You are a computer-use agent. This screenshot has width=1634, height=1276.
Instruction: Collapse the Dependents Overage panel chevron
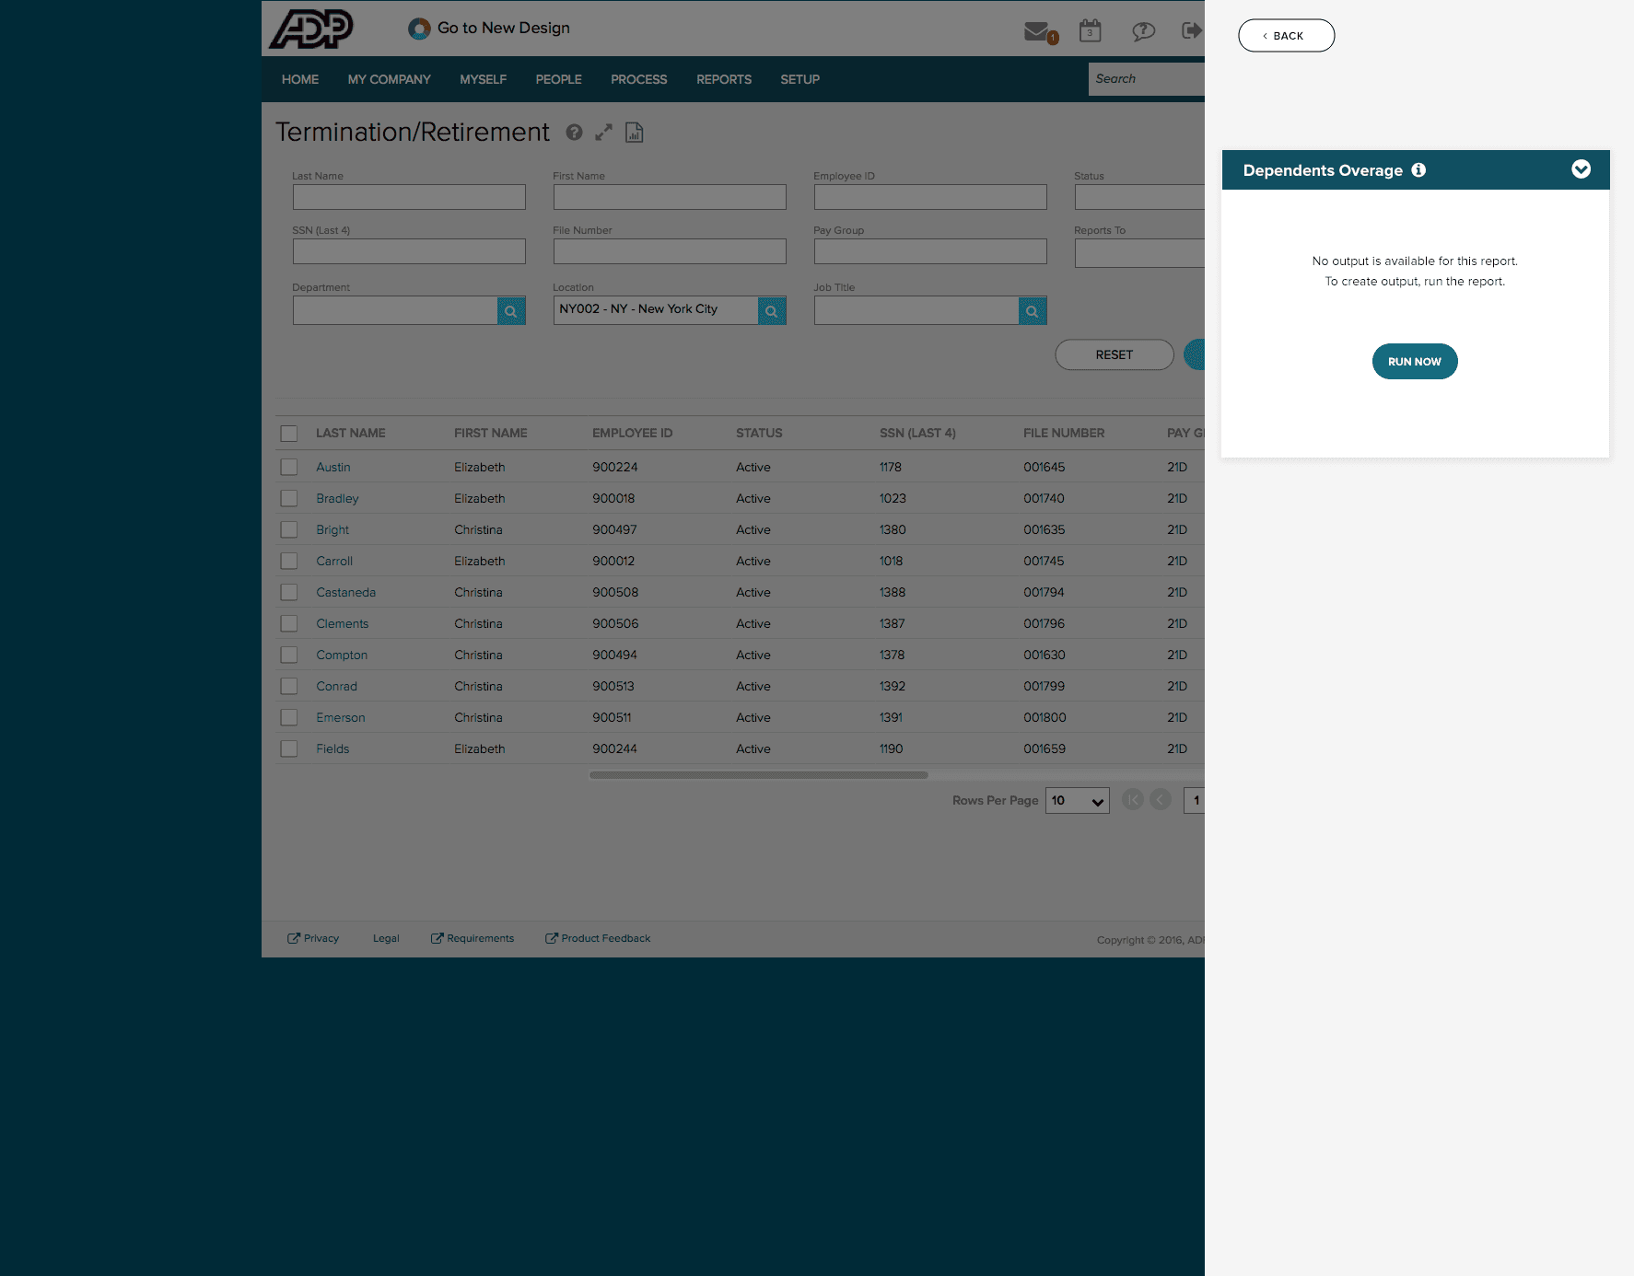[x=1581, y=169]
